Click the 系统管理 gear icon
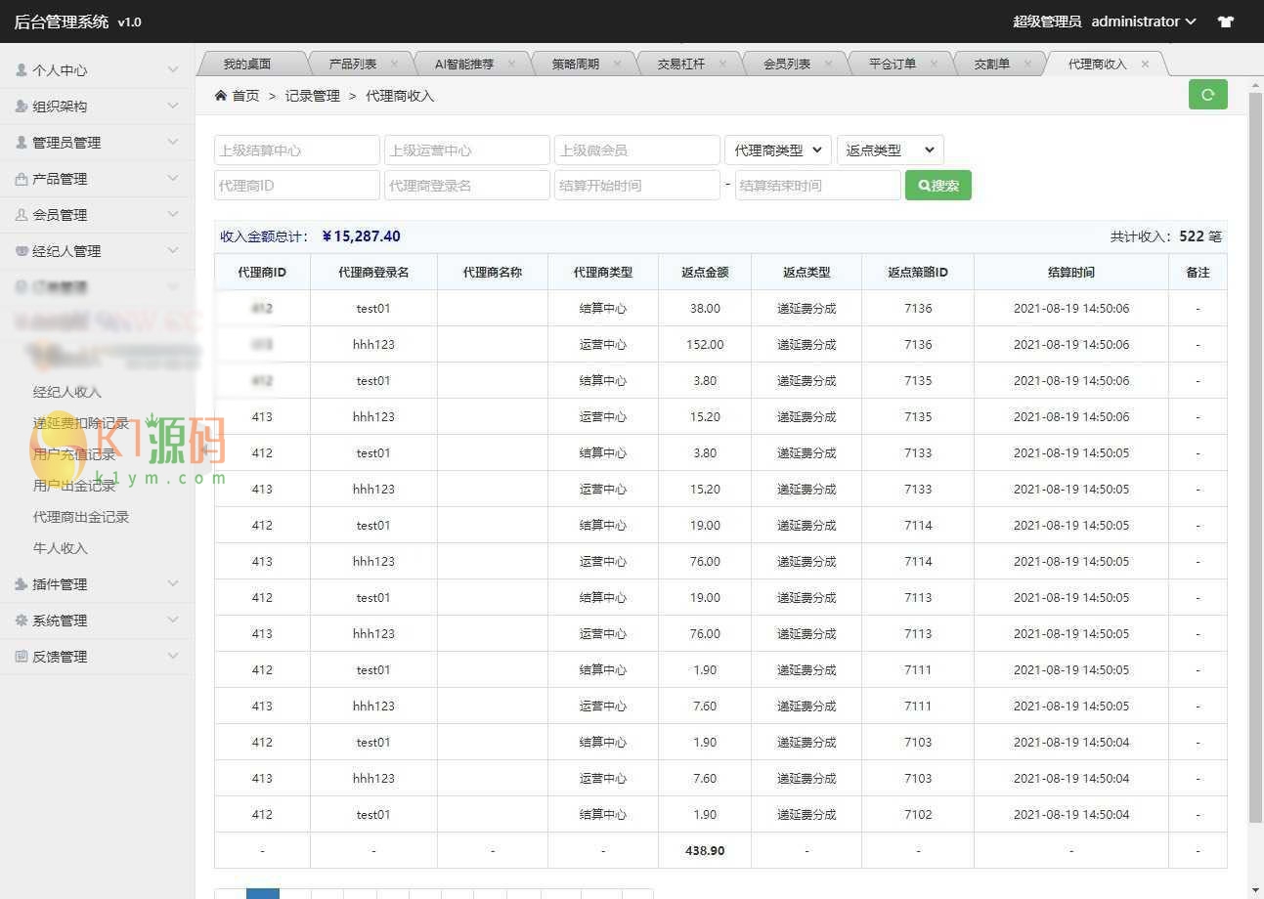 [x=22, y=620]
